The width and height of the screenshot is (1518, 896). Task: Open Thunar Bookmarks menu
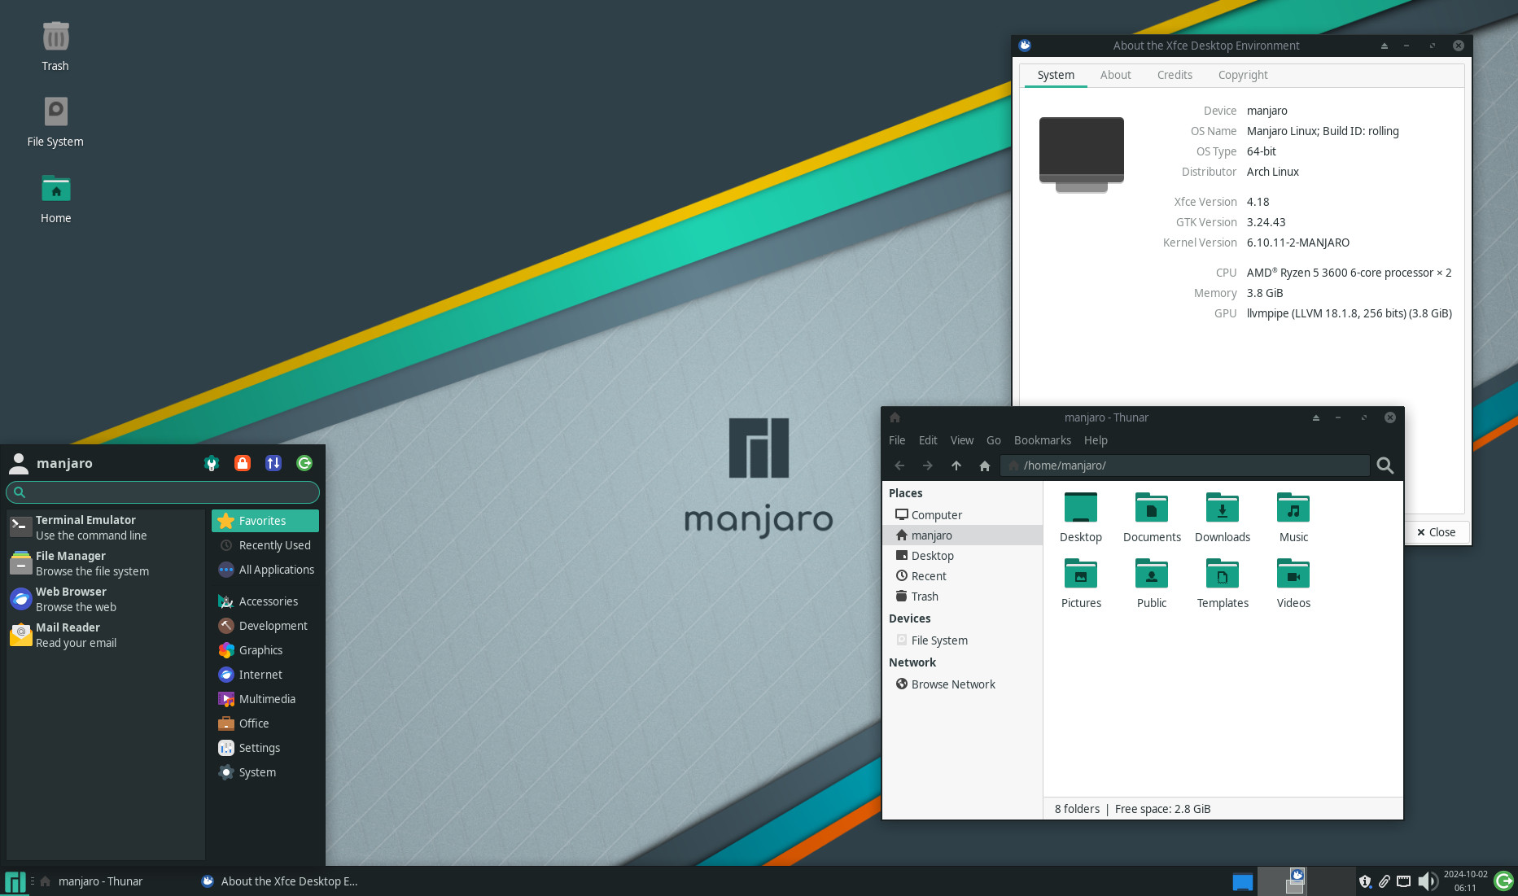coord(1042,440)
